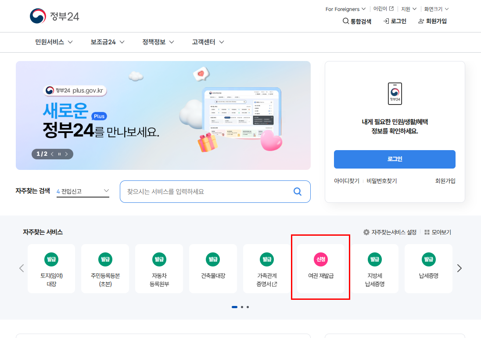Open 가족관계 증명서 service card
This screenshot has width=481, height=338.
click(267, 269)
